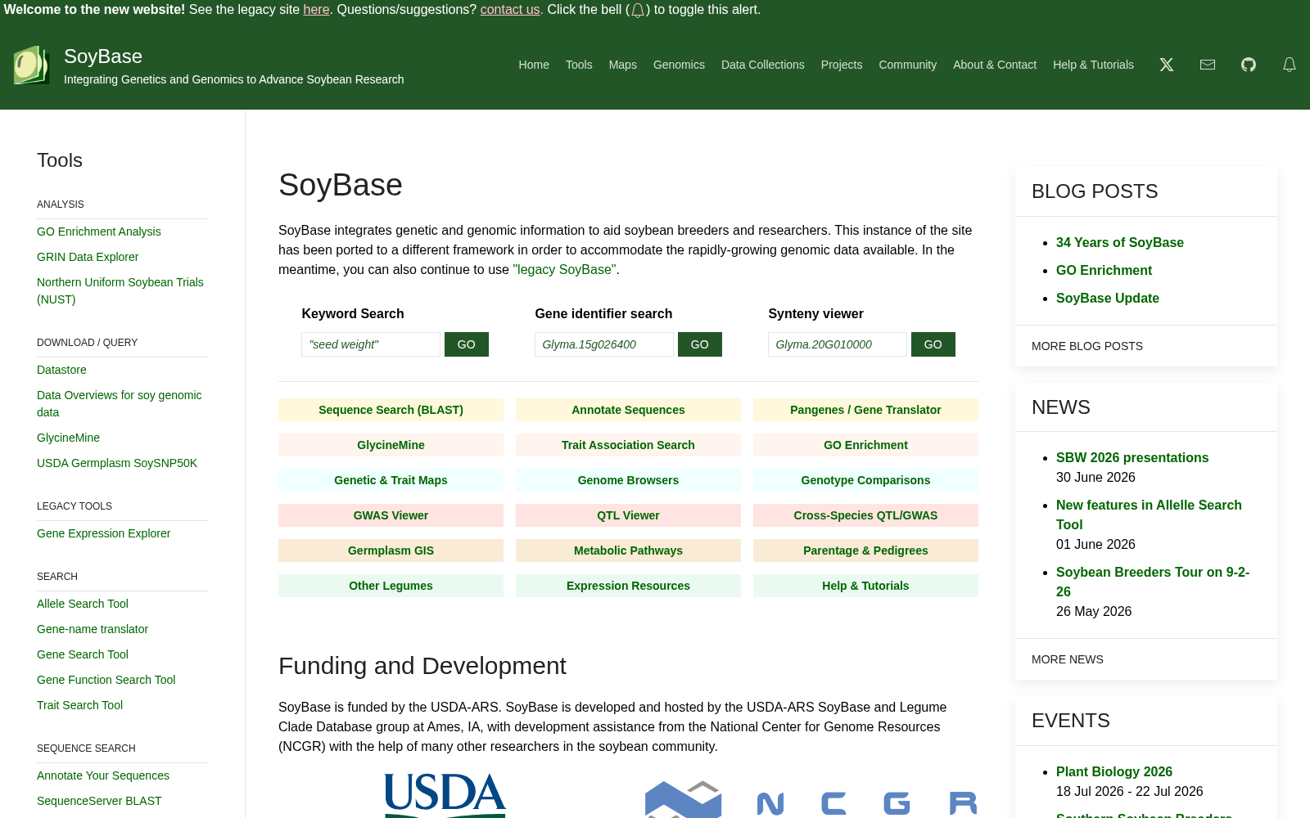
Task: Open Genetic & Trait Maps tile
Action: pos(391,480)
